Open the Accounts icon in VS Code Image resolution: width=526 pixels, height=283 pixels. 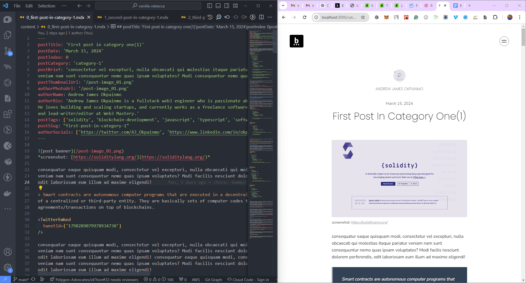8,252
